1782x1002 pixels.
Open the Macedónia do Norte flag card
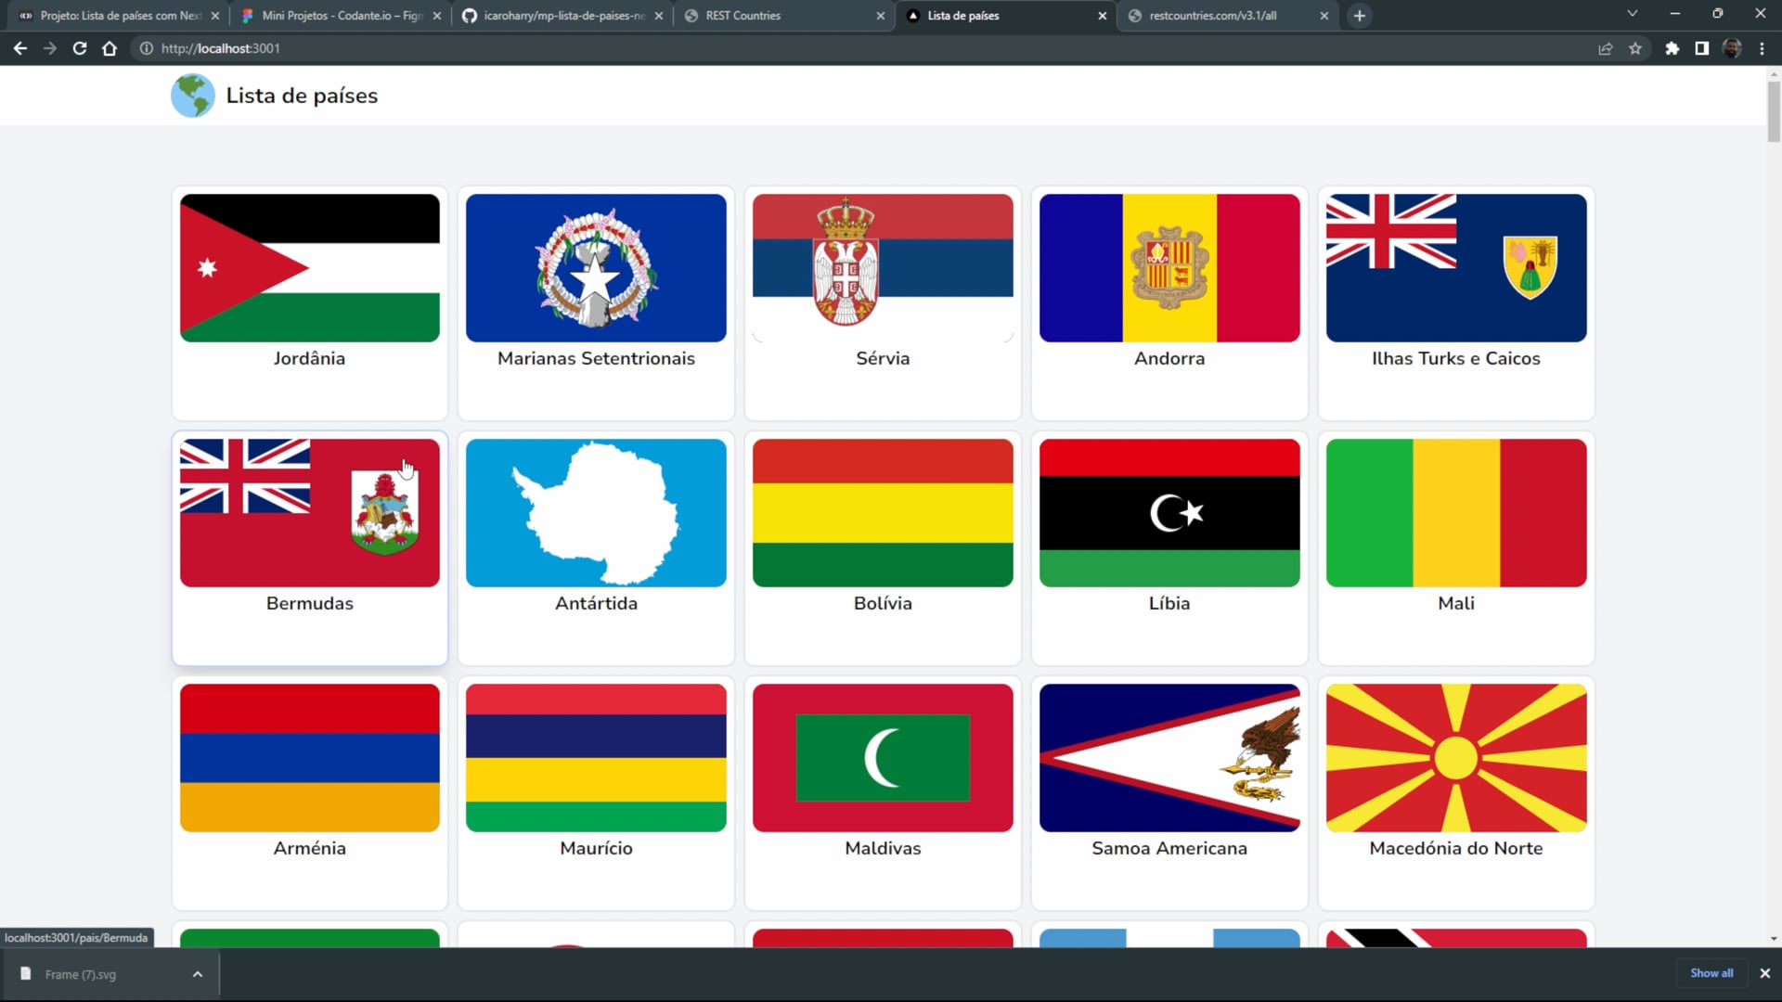tap(1456, 793)
